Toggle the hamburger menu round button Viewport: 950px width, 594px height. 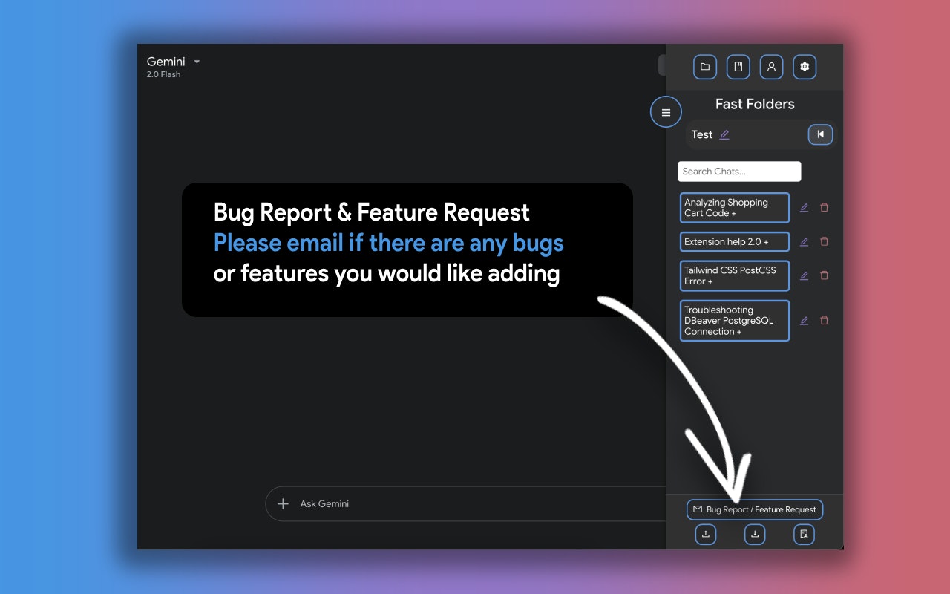pos(666,112)
